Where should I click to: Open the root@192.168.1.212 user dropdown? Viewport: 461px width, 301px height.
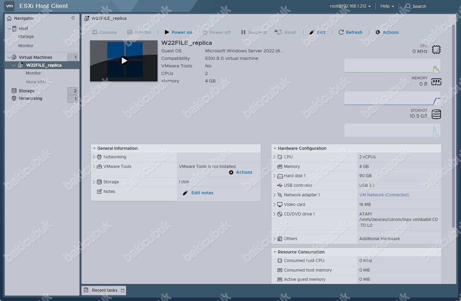[350, 6]
